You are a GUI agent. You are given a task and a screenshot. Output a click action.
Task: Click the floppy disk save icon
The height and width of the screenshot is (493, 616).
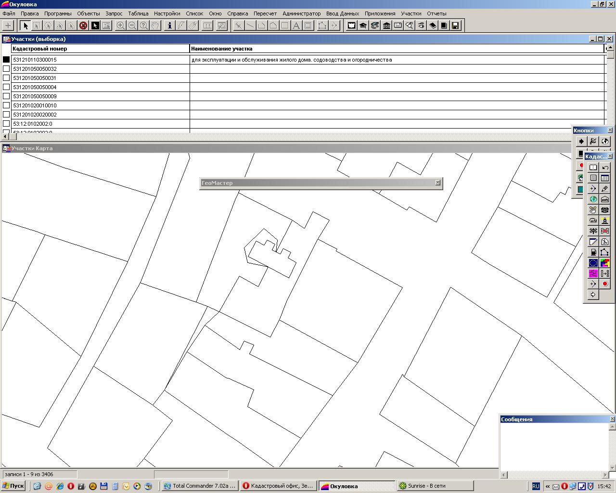coord(455,26)
